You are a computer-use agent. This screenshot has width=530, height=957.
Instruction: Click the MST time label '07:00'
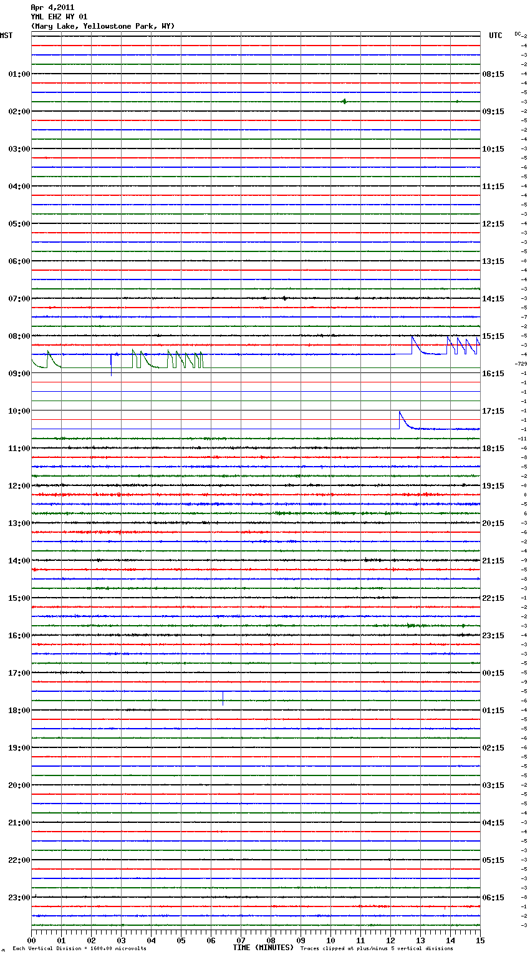tap(19, 299)
